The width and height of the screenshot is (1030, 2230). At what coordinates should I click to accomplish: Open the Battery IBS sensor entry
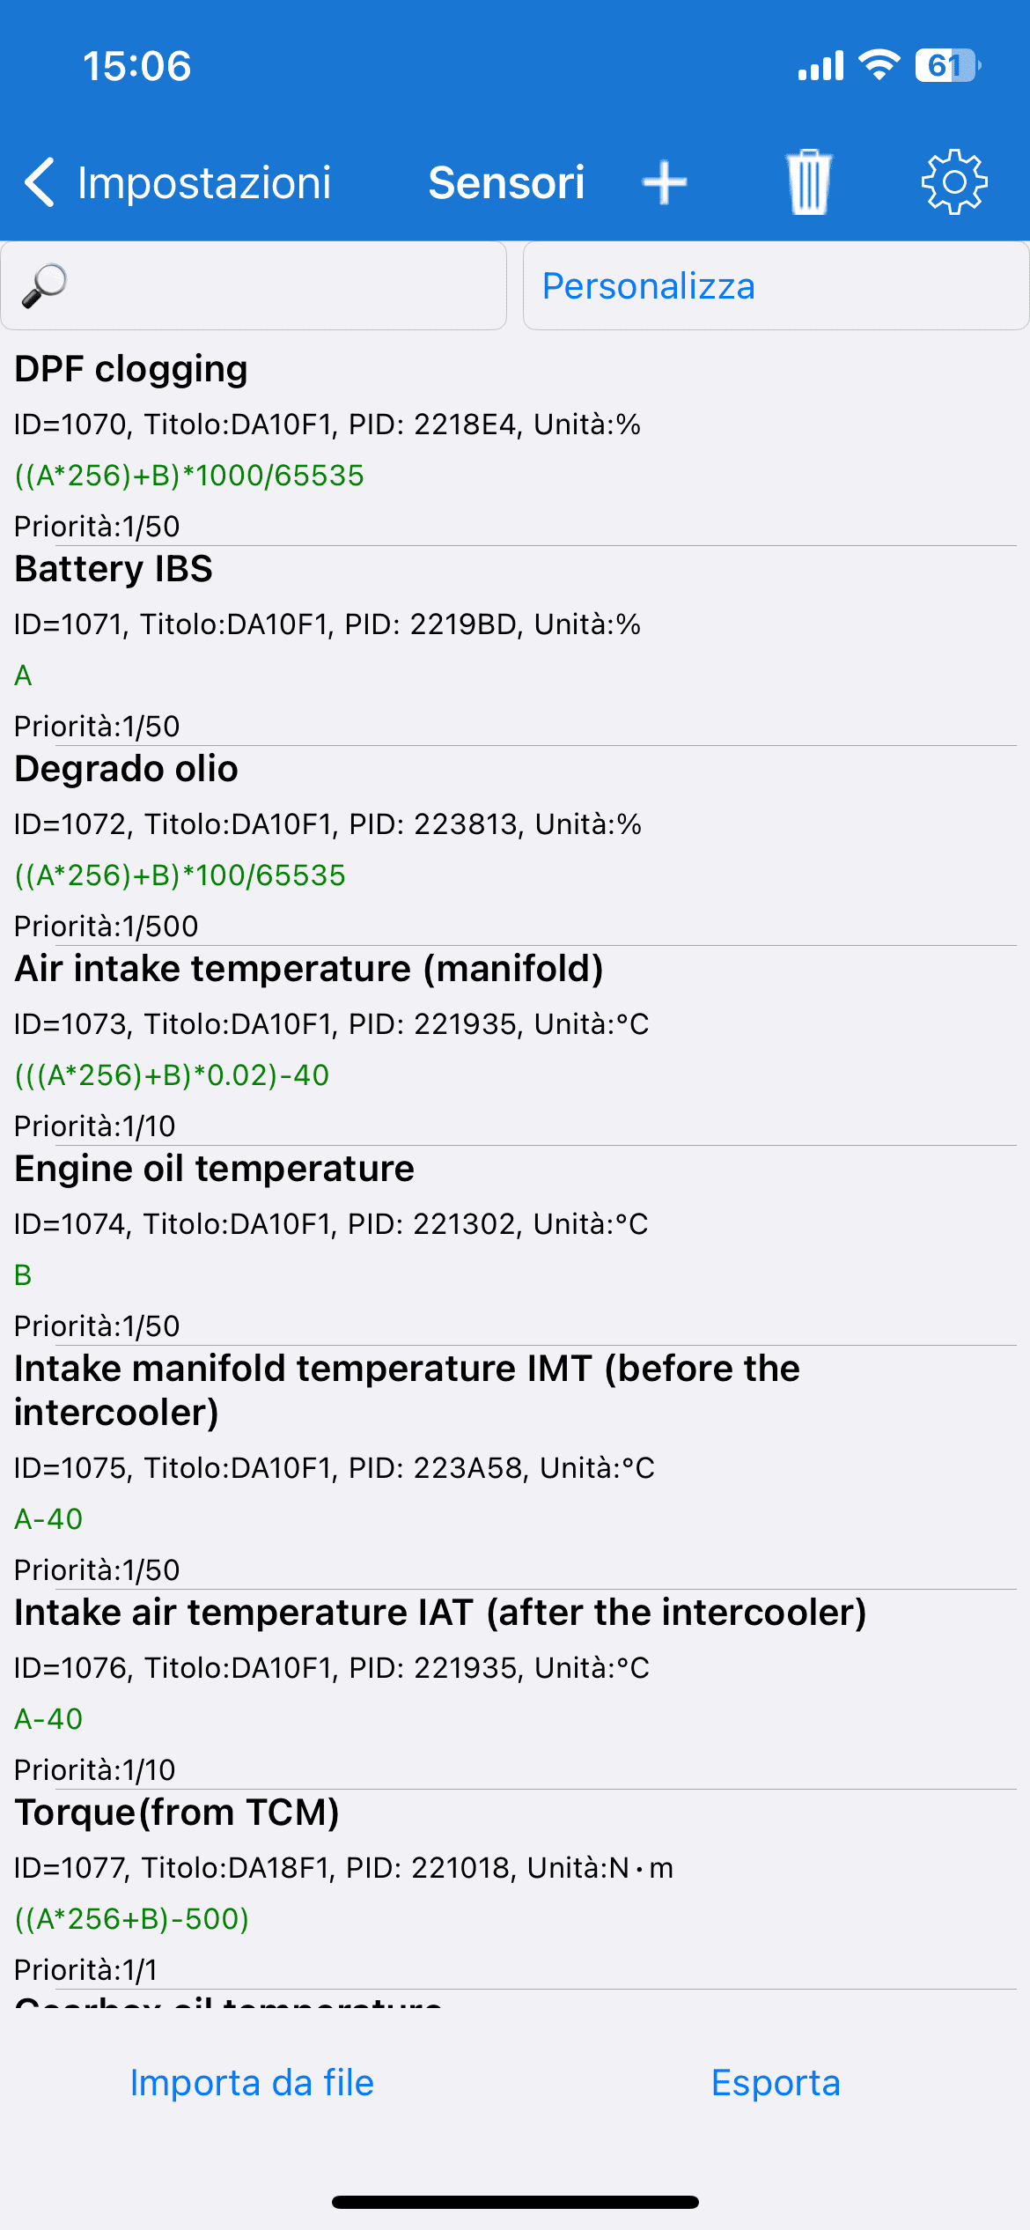[515, 645]
